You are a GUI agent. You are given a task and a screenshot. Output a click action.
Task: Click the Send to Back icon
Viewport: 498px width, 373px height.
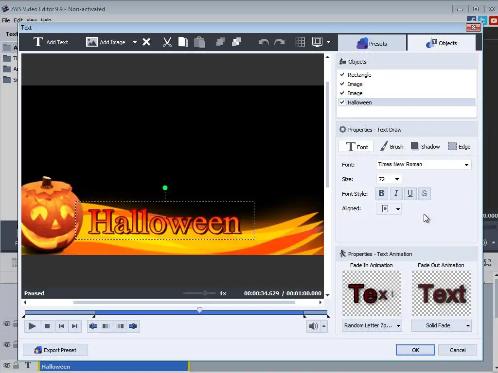236,42
